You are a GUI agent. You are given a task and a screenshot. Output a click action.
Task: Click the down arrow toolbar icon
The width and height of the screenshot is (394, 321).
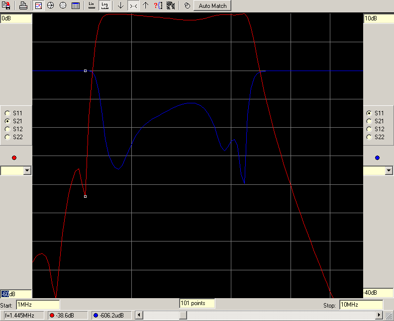pos(120,5)
